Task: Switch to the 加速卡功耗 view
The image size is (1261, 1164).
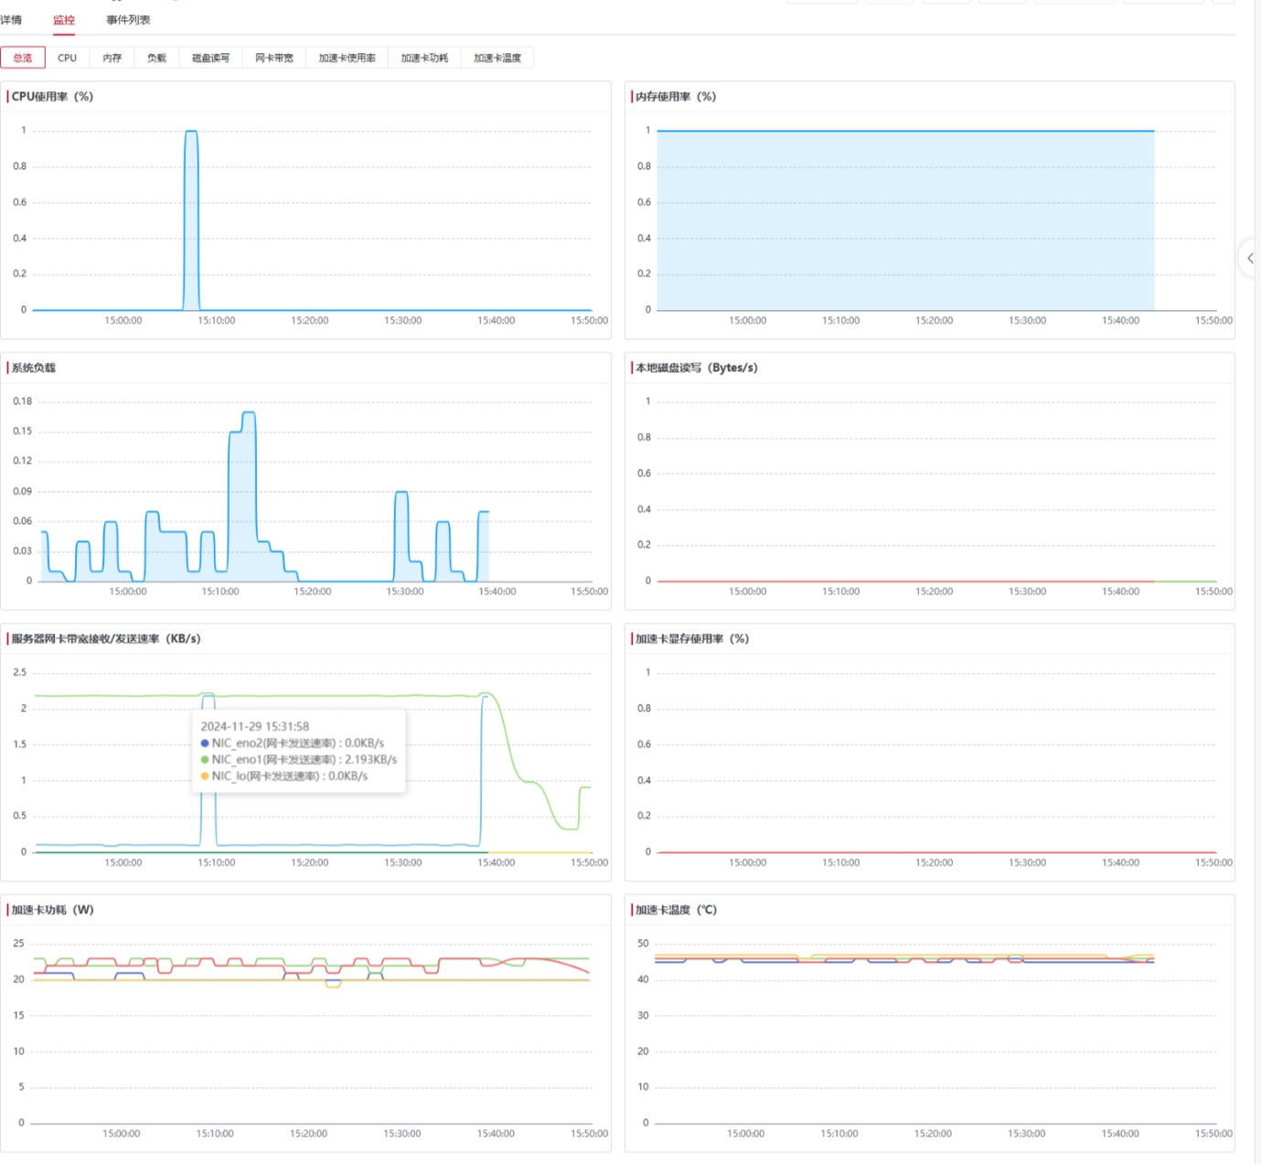Action: tap(424, 58)
